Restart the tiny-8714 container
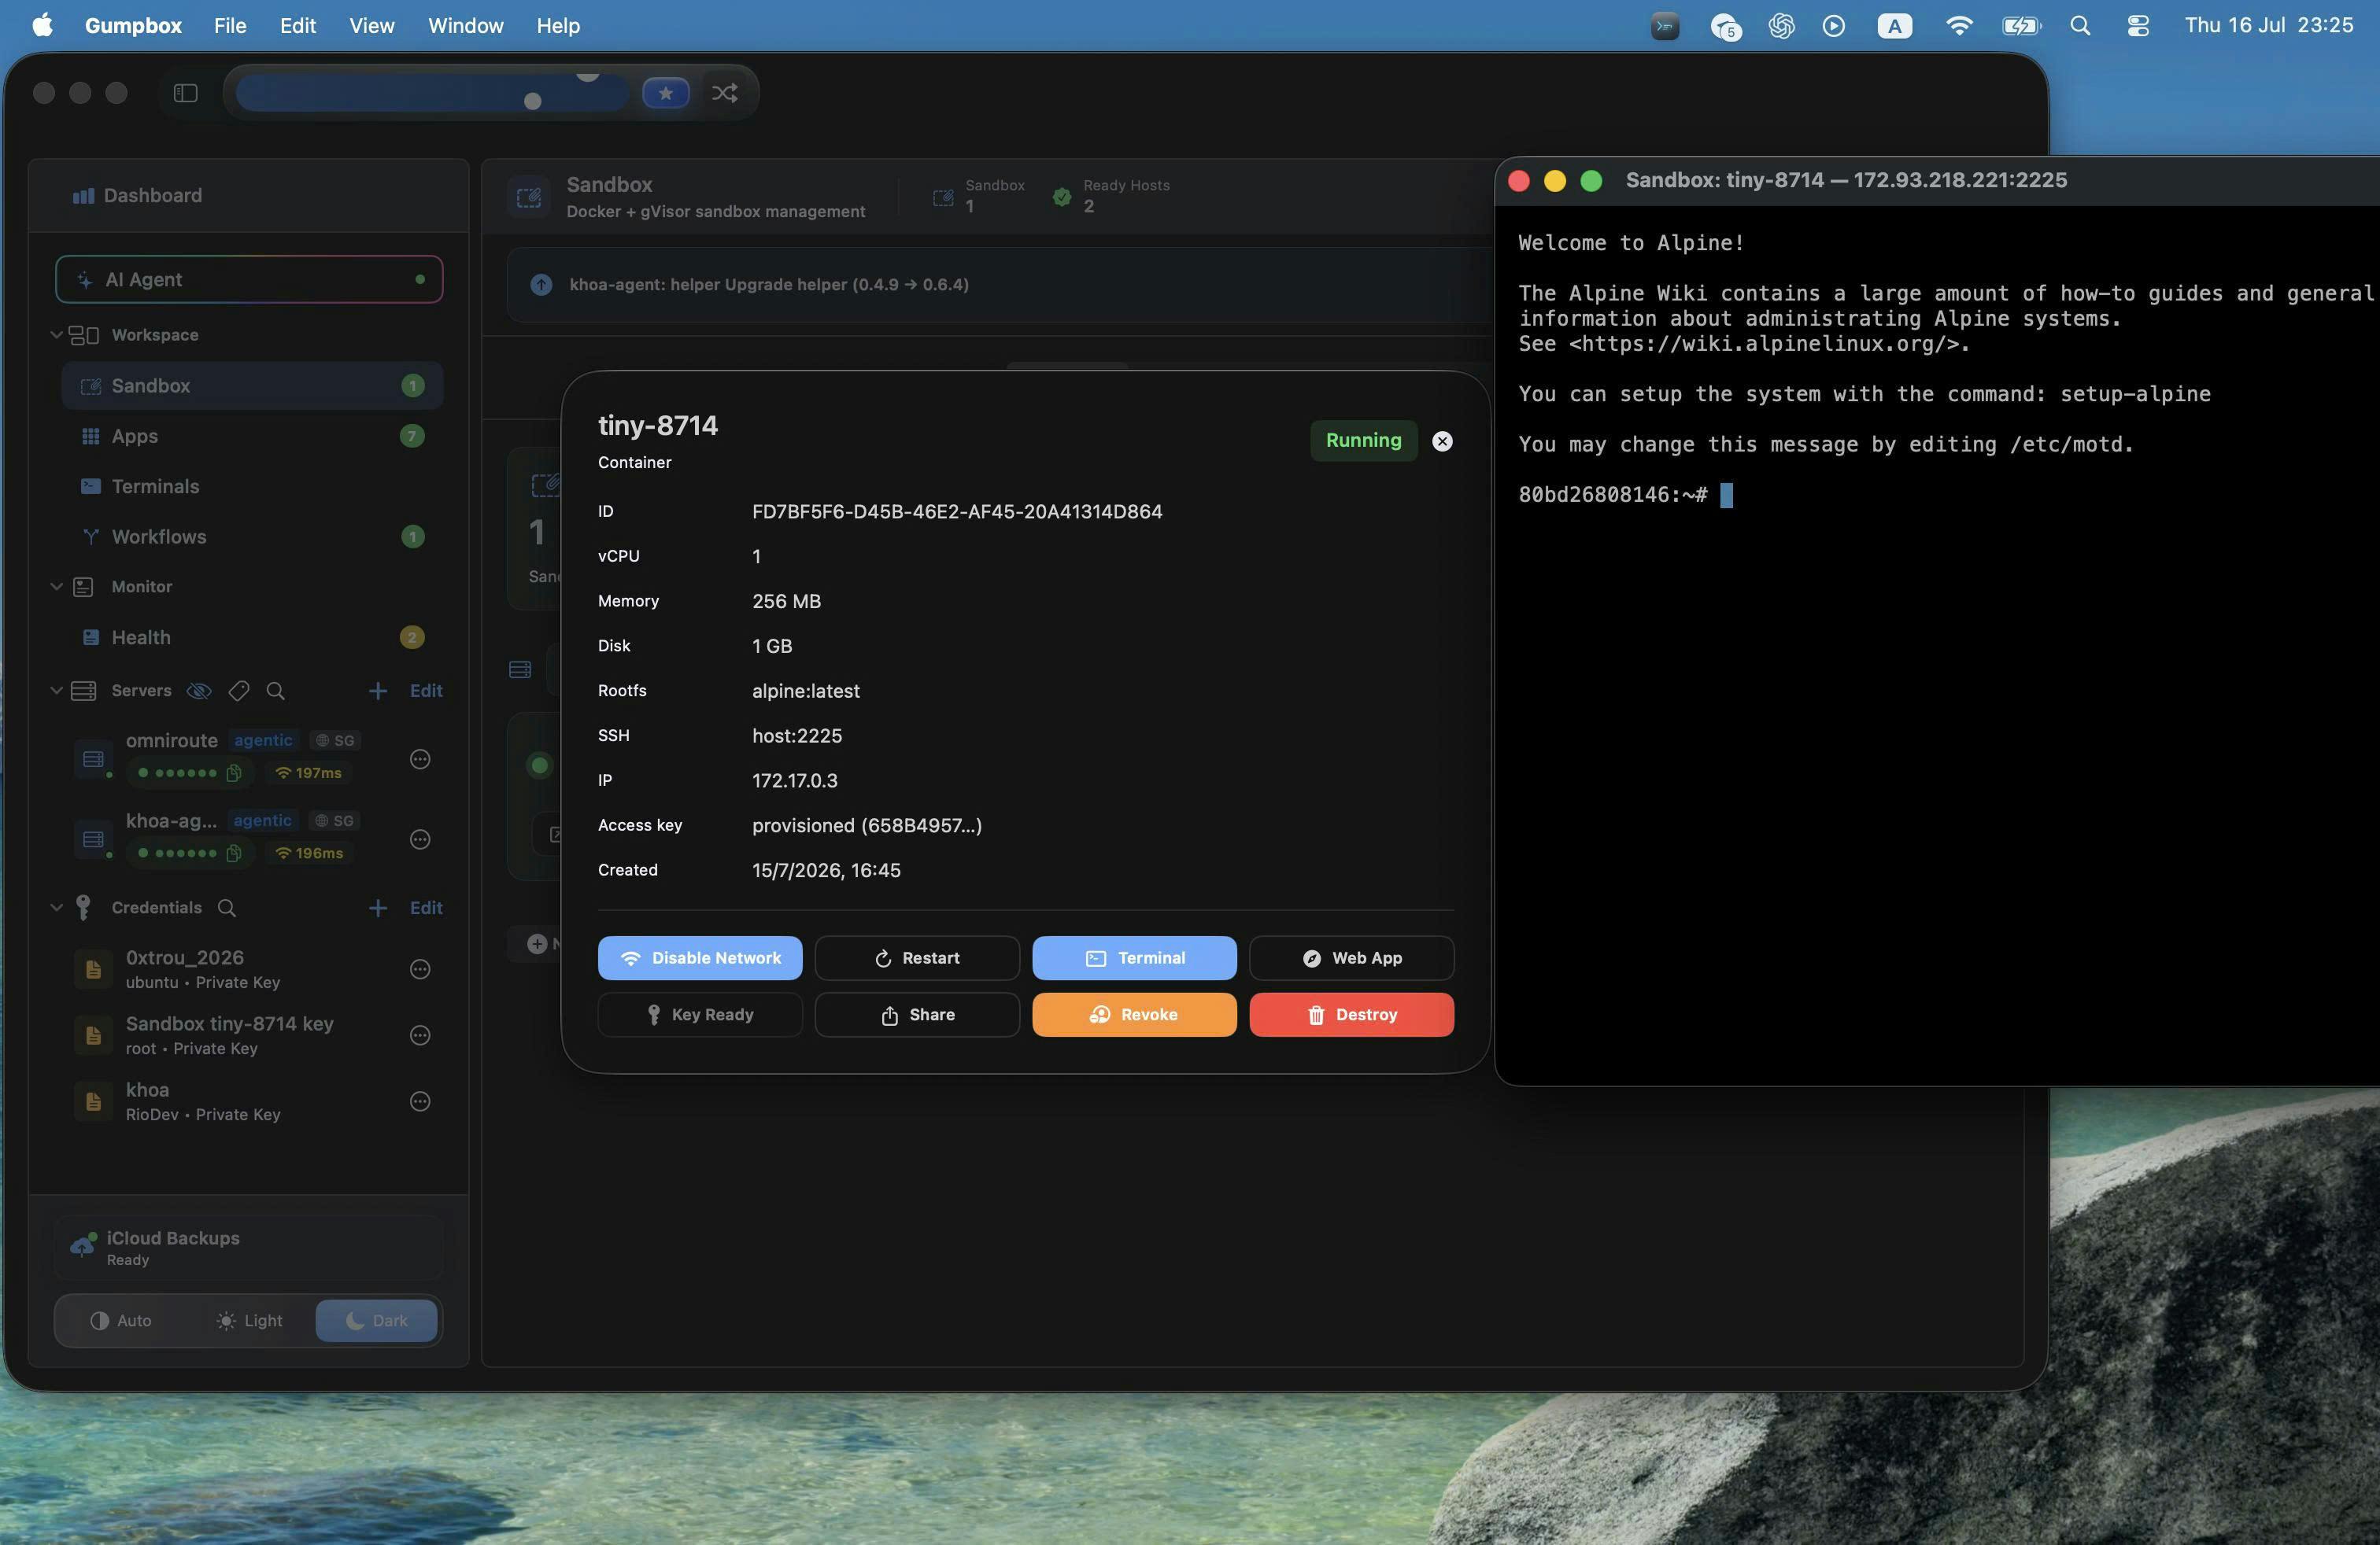 click(x=917, y=958)
